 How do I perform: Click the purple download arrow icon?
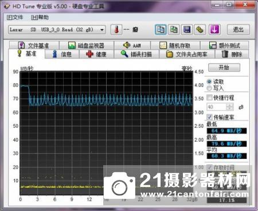214,30
